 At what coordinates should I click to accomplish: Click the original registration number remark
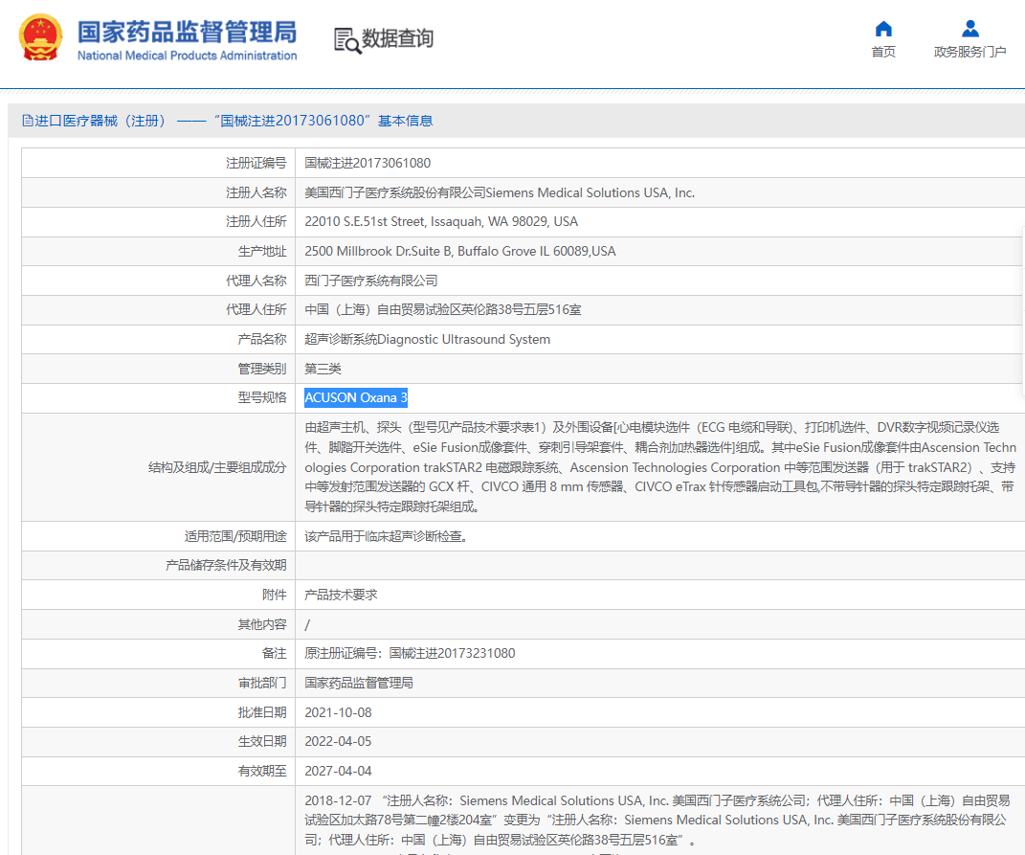click(410, 654)
